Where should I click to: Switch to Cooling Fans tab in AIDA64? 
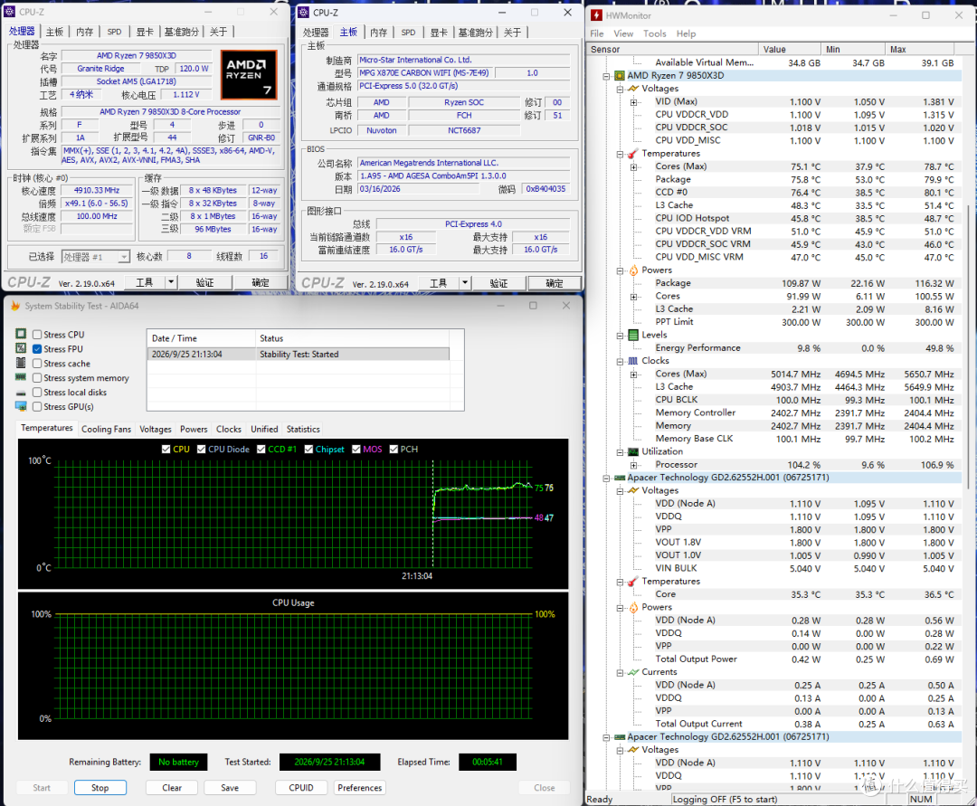tap(106, 429)
